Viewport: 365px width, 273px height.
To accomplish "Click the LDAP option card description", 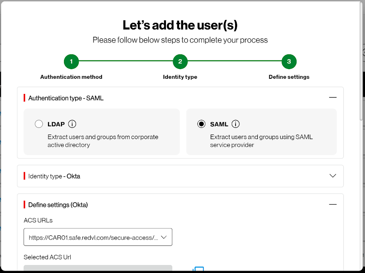I will click(103, 141).
